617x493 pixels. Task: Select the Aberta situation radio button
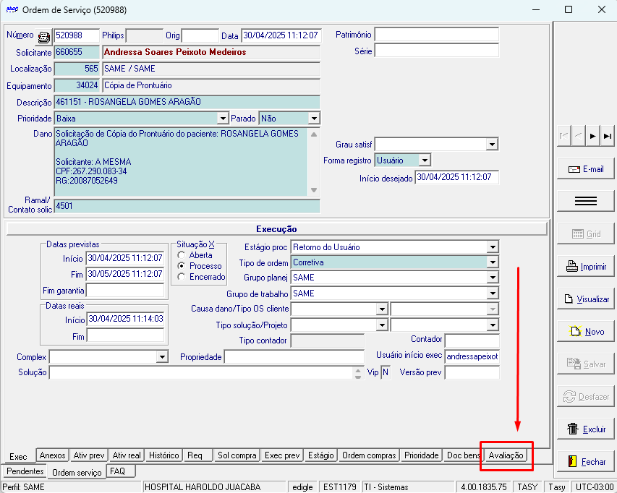click(x=181, y=255)
